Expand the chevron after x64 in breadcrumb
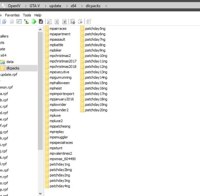The image size is (200, 196). click(82, 6)
